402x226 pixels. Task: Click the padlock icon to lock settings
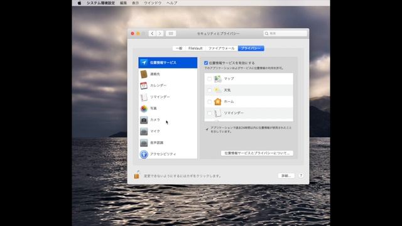pyautogui.click(x=137, y=175)
